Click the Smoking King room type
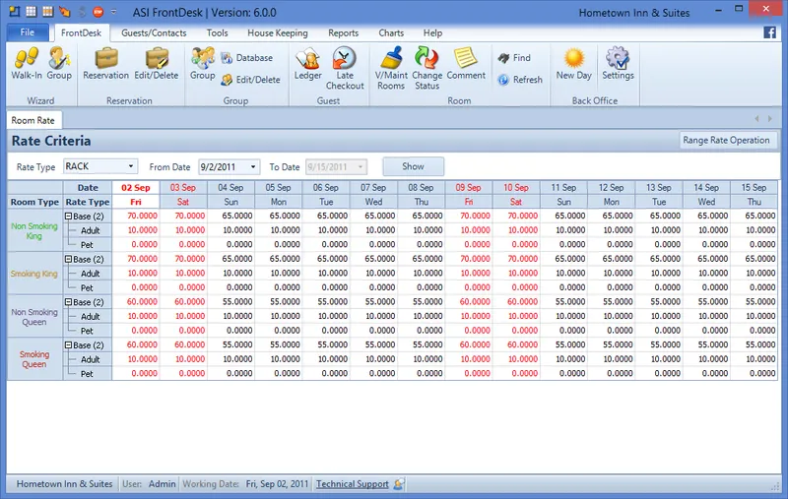The height and width of the screenshot is (499, 788). [x=34, y=274]
